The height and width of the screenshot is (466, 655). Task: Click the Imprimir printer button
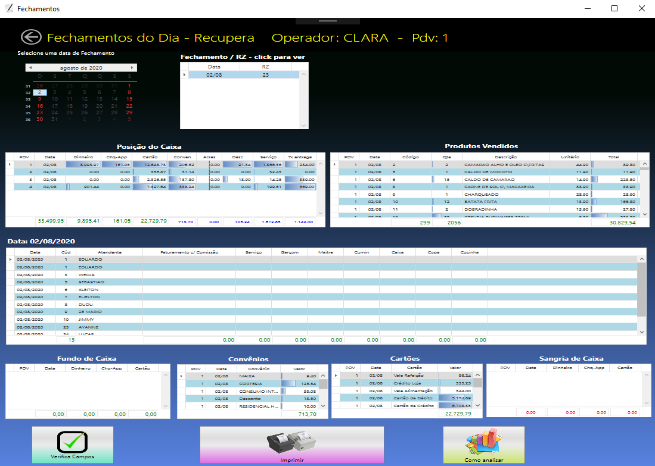pos(292,445)
